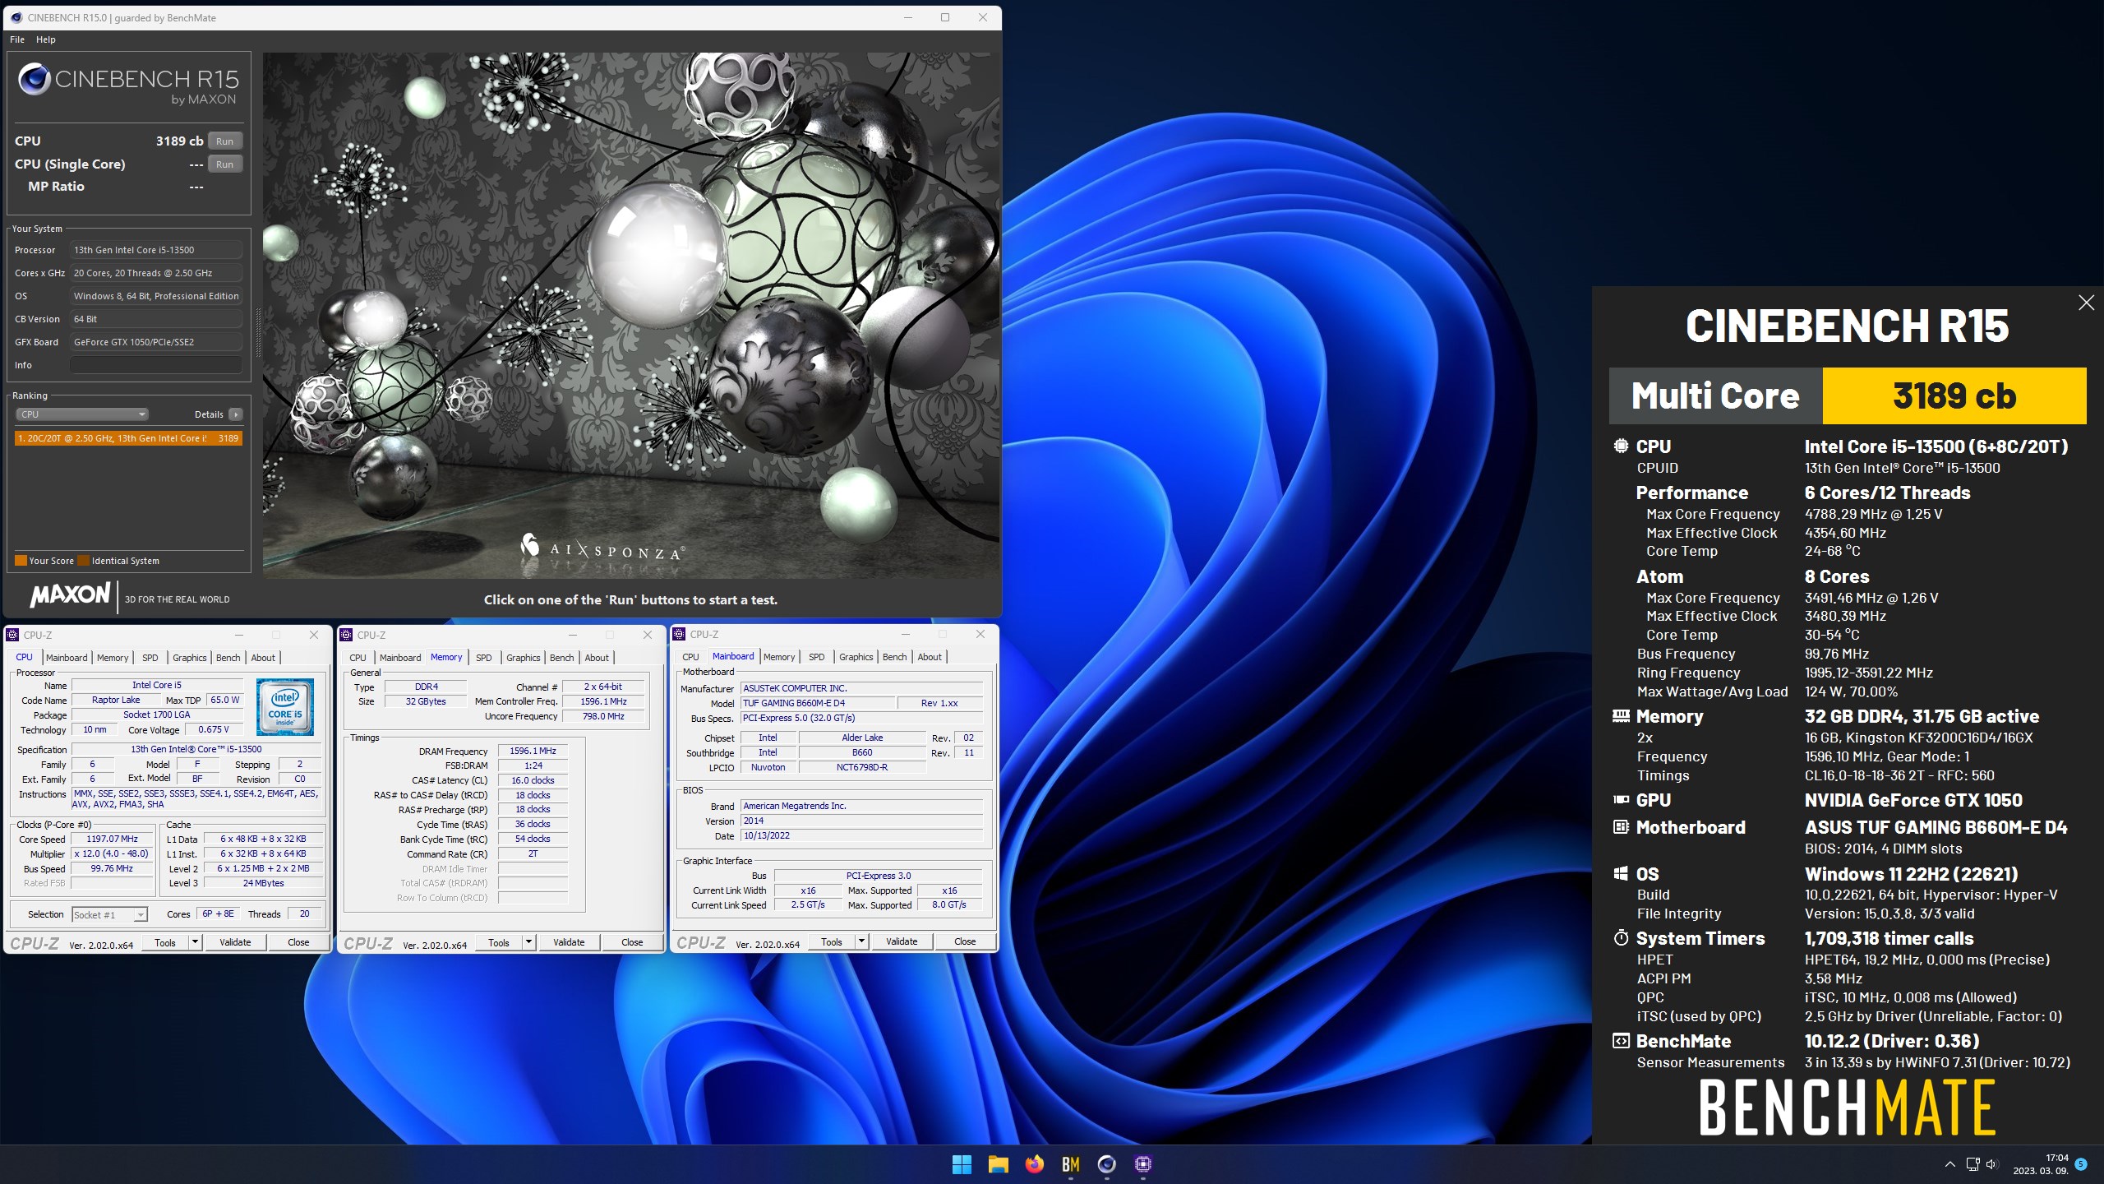This screenshot has height=1184, width=2104.
Task: Click Tools button in Mainboard CPU-Z window
Action: coord(832,941)
